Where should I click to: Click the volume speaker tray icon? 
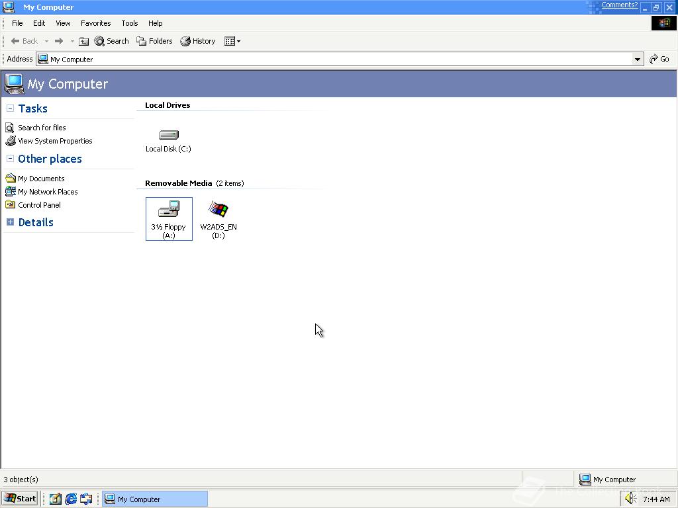[x=631, y=499]
